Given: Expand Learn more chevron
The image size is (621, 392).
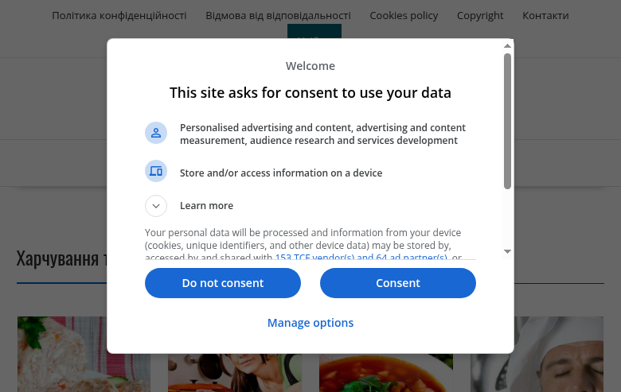Looking at the screenshot, I should click(156, 206).
